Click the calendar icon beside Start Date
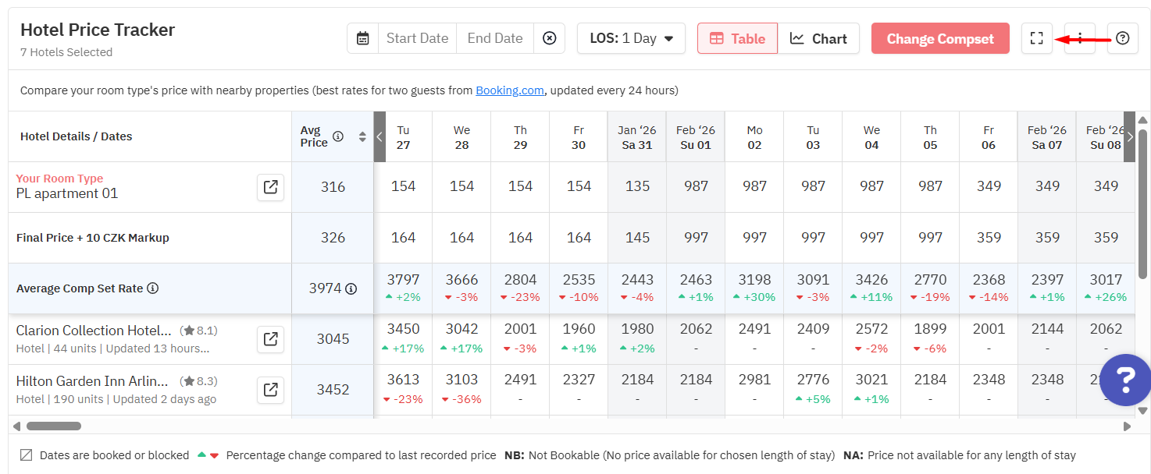 pos(363,38)
